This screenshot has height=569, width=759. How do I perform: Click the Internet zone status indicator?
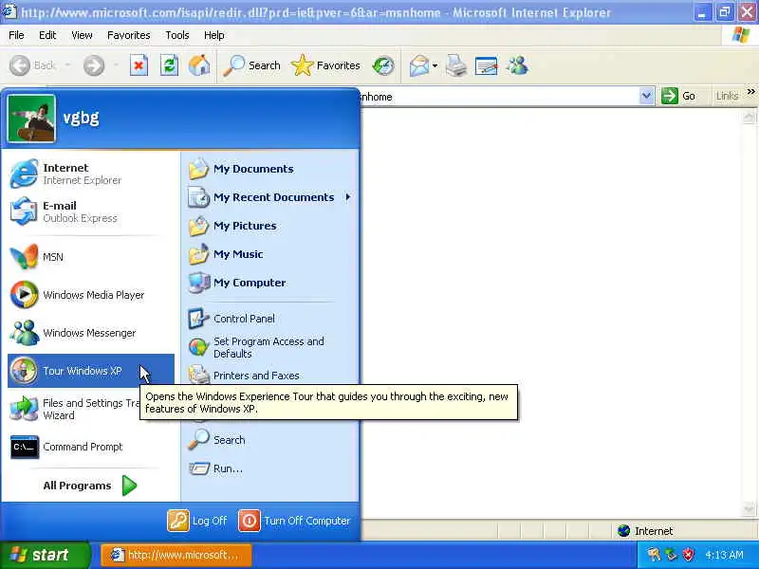[x=646, y=531]
